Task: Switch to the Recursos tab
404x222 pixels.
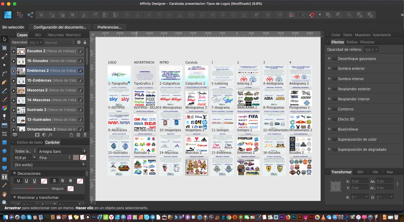Action: (x=56, y=35)
